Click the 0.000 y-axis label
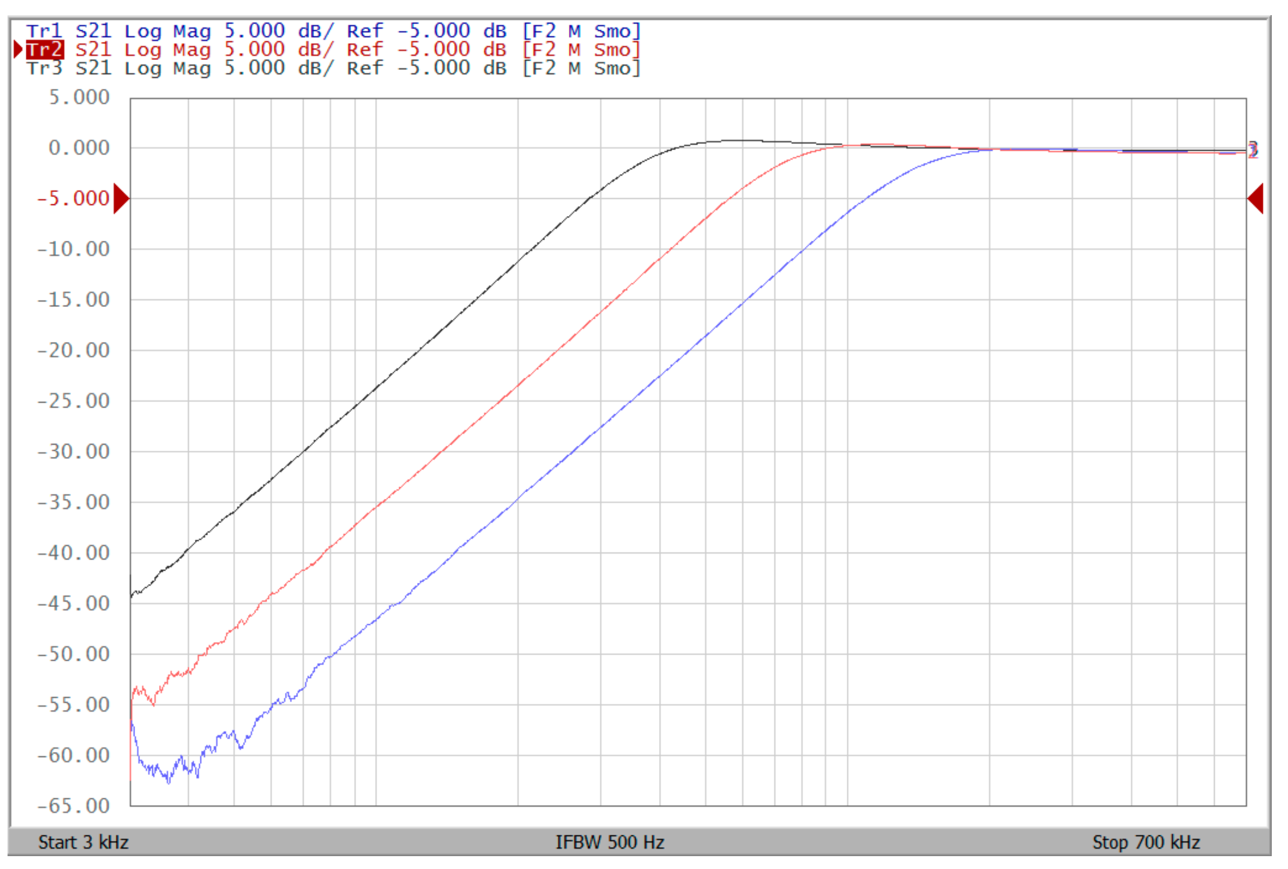1288x869 pixels. point(79,148)
